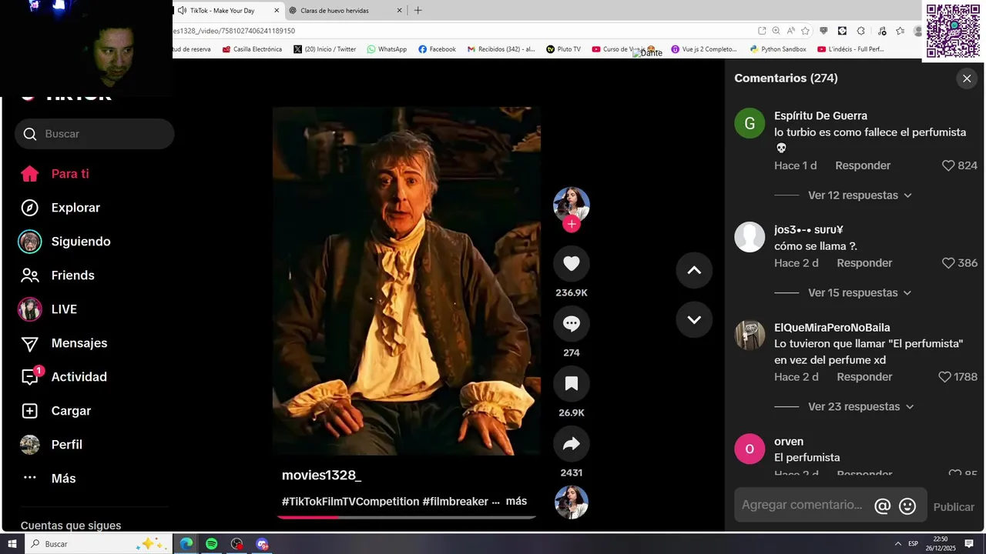This screenshot has width=986, height=554.
Task: Open Windows Start menu
Action: (x=12, y=544)
